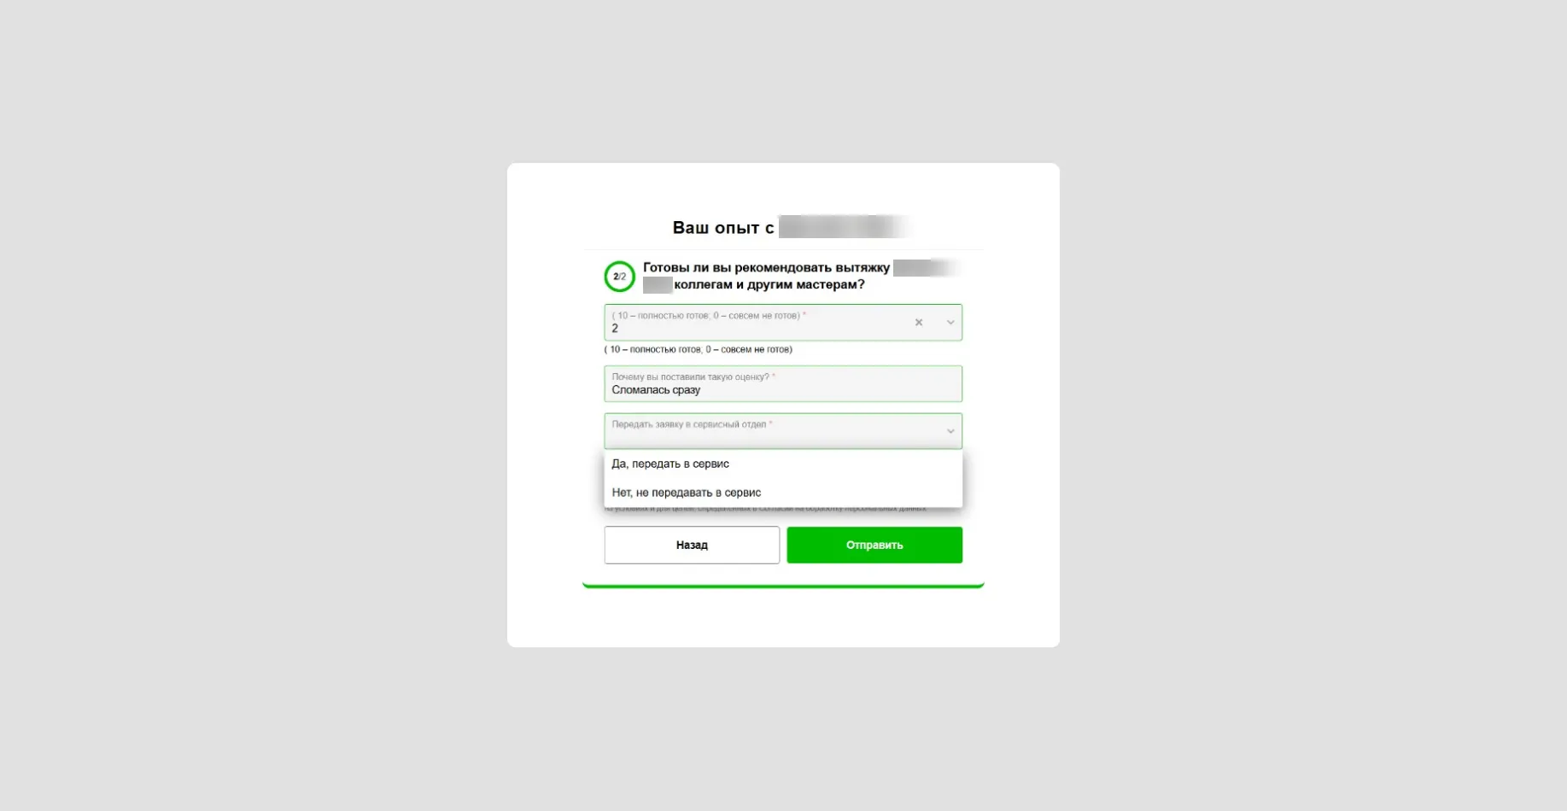Click the empty service request combo box
Viewport: 1567px width, 811px height.
coord(783,431)
